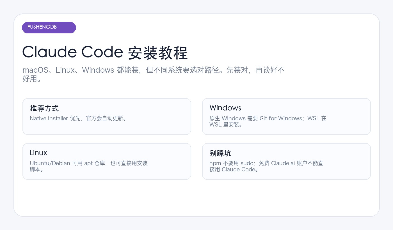The image size is (393, 230).
Task: Select the heading "Claude Code 安装教程"
Action: coord(105,52)
